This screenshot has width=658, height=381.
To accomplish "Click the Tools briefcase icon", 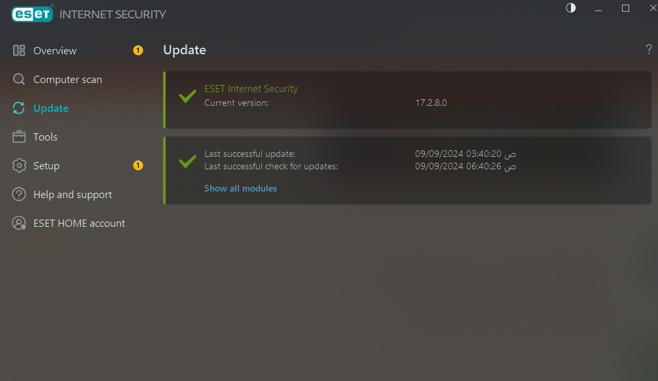I will pyautogui.click(x=19, y=137).
